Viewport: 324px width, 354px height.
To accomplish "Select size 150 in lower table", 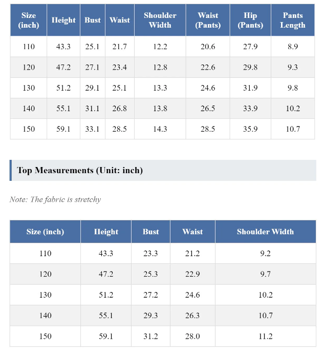I will (x=46, y=336).
